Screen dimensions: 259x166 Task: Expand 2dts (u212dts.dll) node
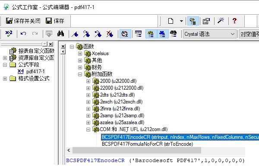(x=88, y=95)
